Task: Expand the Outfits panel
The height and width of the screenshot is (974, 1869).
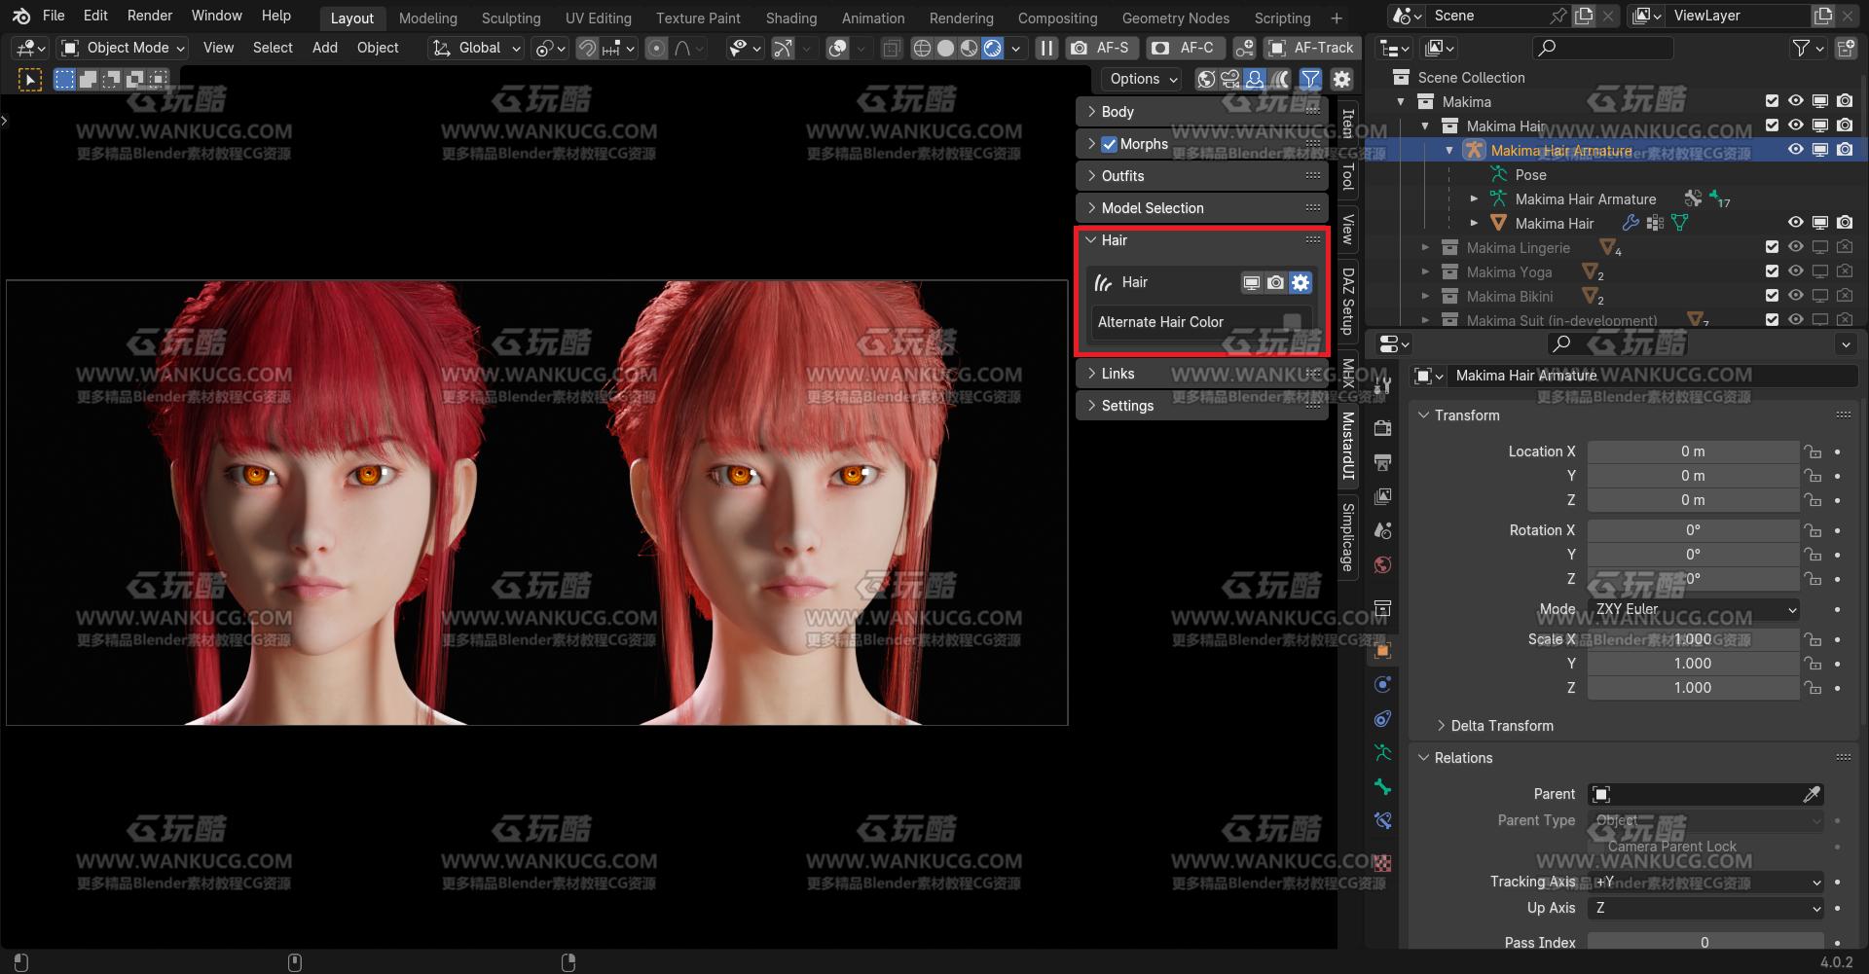Action: coord(1202,176)
